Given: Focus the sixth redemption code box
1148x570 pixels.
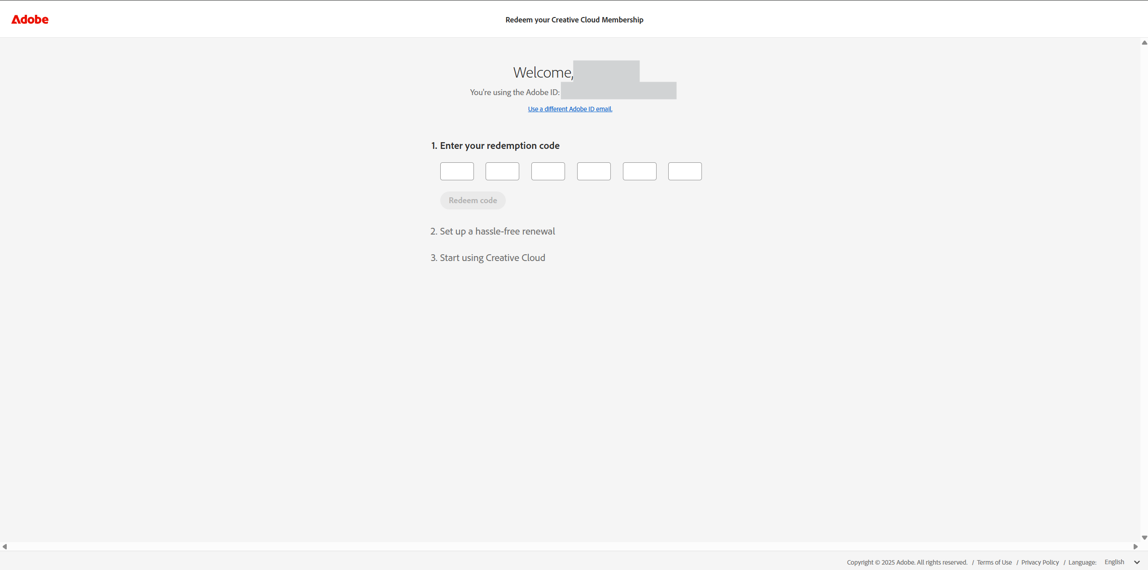Looking at the screenshot, I should [685, 171].
